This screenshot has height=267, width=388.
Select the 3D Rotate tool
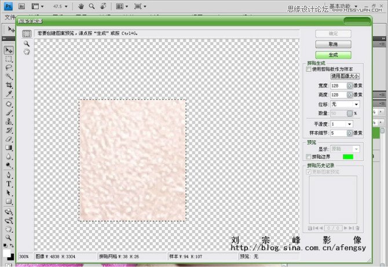(9, 212)
